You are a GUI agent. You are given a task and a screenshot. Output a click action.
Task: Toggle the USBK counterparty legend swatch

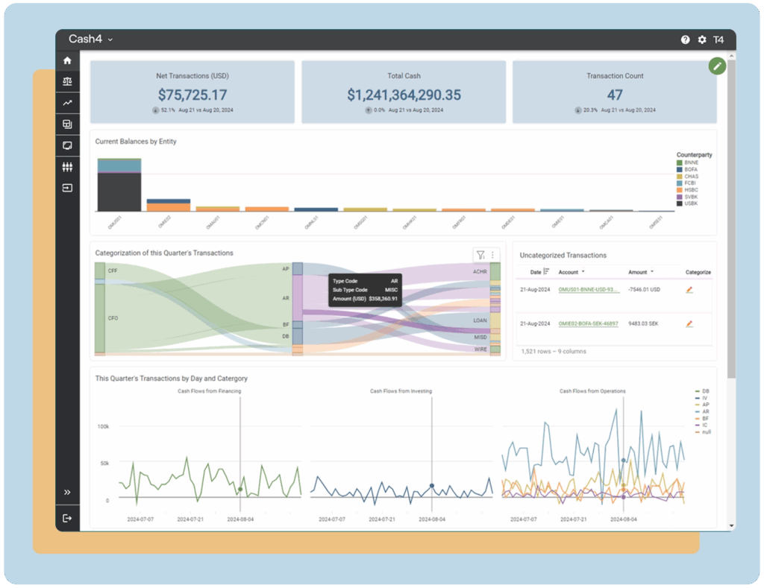click(x=679, y=203)
